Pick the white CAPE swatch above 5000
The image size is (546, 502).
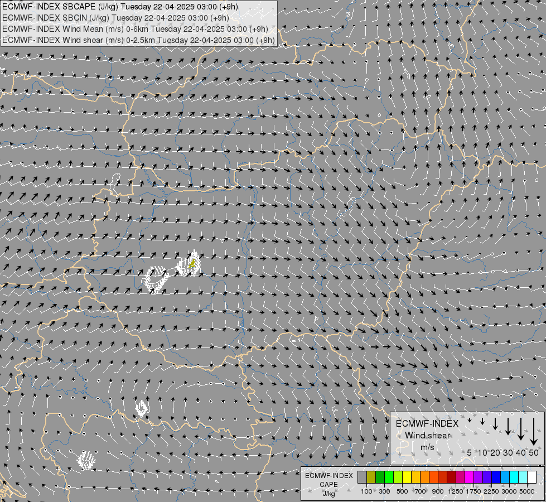tap(533, 477)
